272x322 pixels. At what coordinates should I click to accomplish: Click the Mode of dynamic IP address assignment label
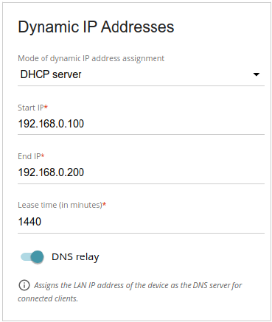[x=91, y=58]
